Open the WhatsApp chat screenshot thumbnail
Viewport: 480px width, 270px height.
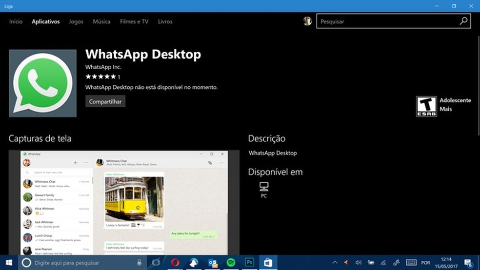tap(124, 202)
